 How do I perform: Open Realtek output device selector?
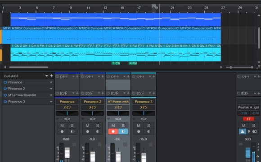click(x=248, y=108)
